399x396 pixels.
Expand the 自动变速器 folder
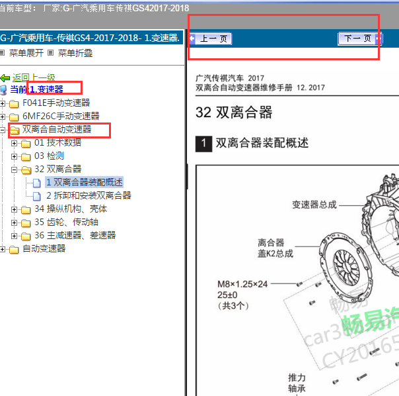3,250
